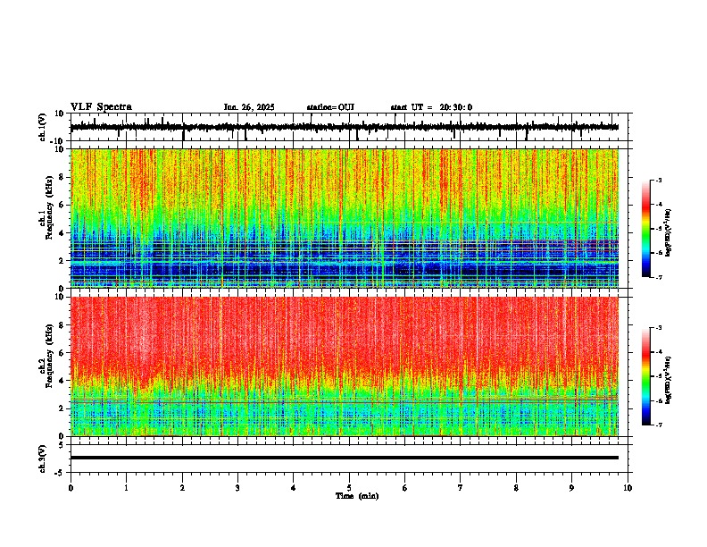Click the ch.1 color scale bar
The width and height of the screenshot is (707, 547).
coord(646,229)
